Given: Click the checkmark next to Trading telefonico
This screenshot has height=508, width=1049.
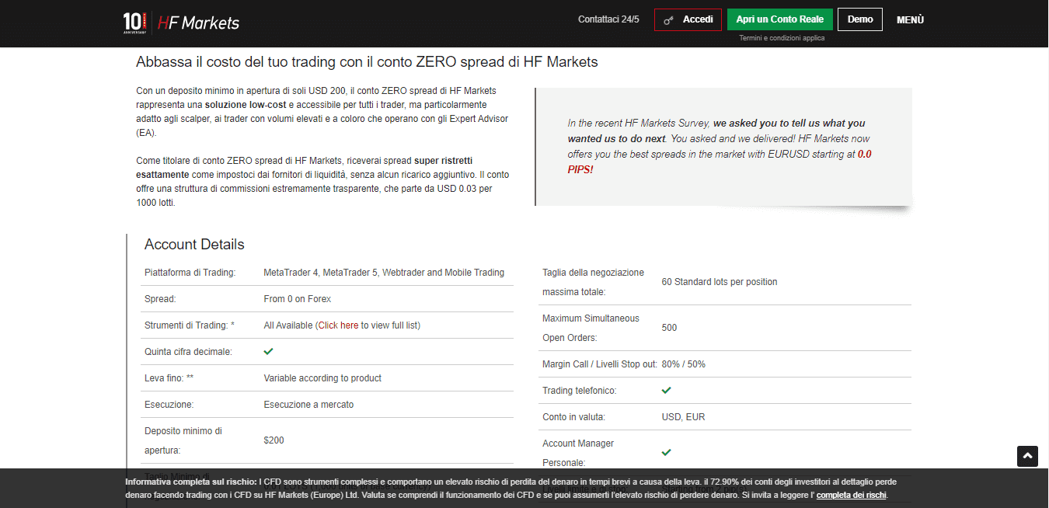Looking at the screenshot, I should tap(666, 390).
